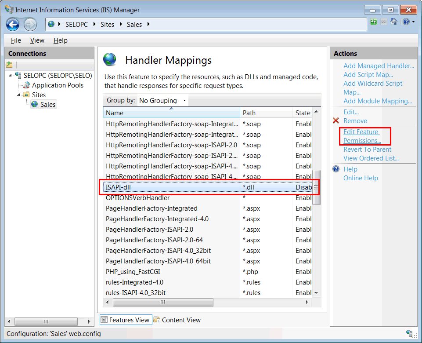Click Add Managed Handler link

379,66
